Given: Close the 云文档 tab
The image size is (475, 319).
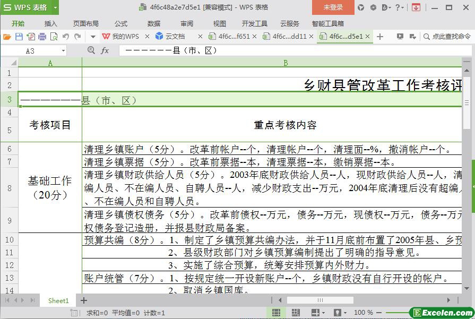Looking at the screenshot, I should click(x=200, y=37).
